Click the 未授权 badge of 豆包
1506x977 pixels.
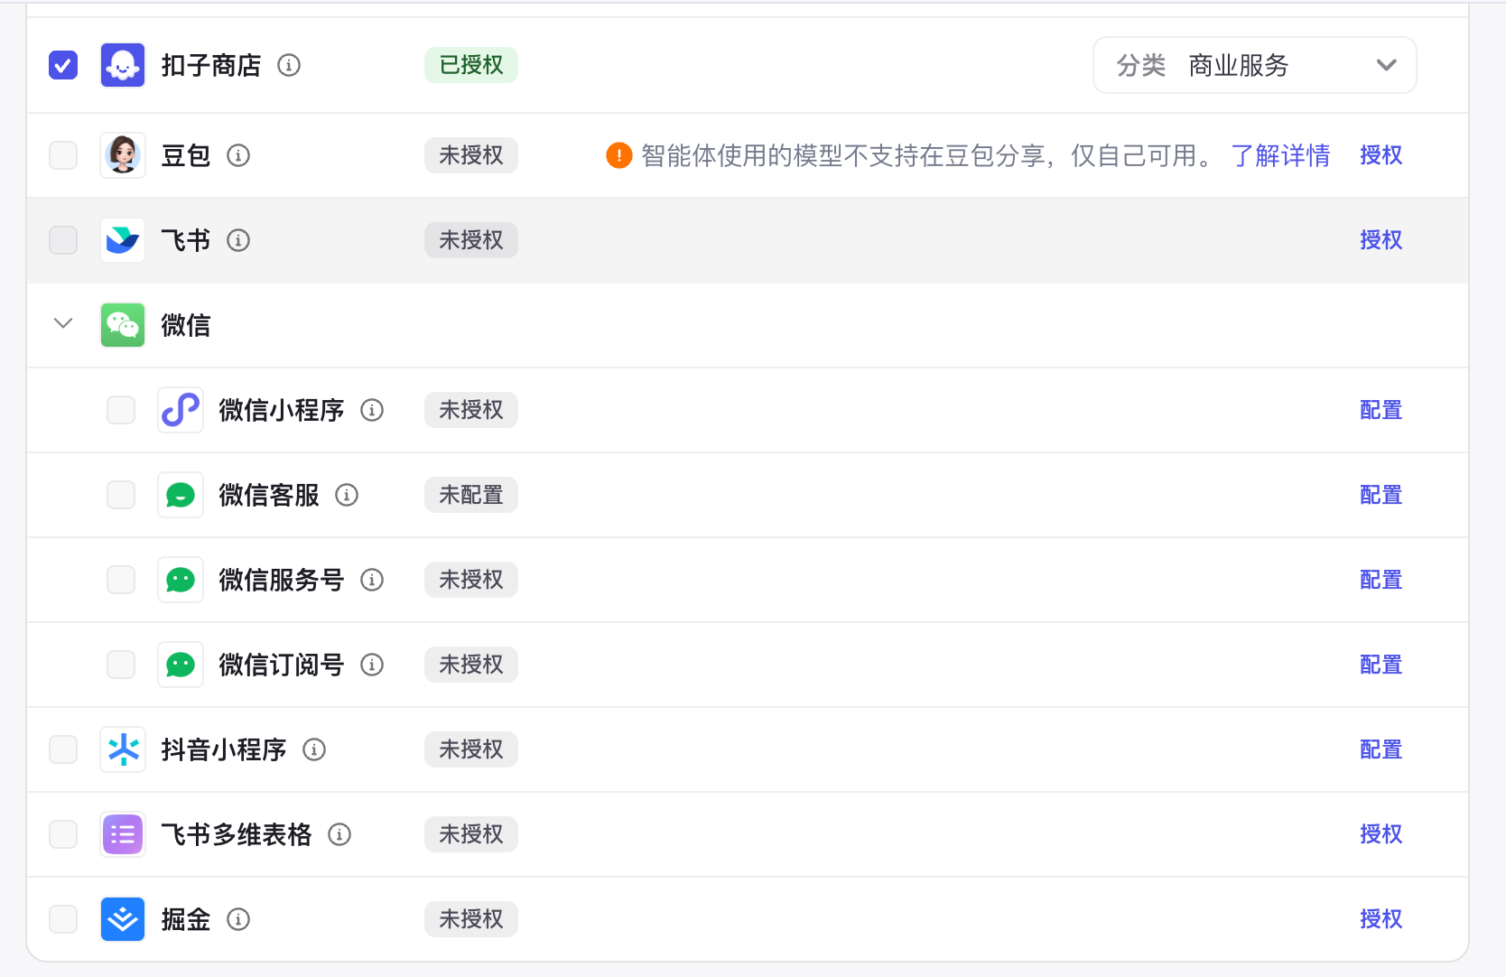coord(471,155)
